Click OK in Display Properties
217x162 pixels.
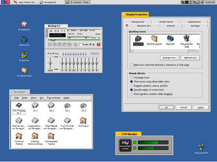tap(166, 107)
